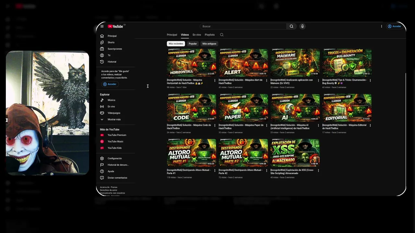Image resolution: width=415 pixels, height=233 pixels.
Task: Open the YouTube hamburger guide menu
Action: click(102, 26)
